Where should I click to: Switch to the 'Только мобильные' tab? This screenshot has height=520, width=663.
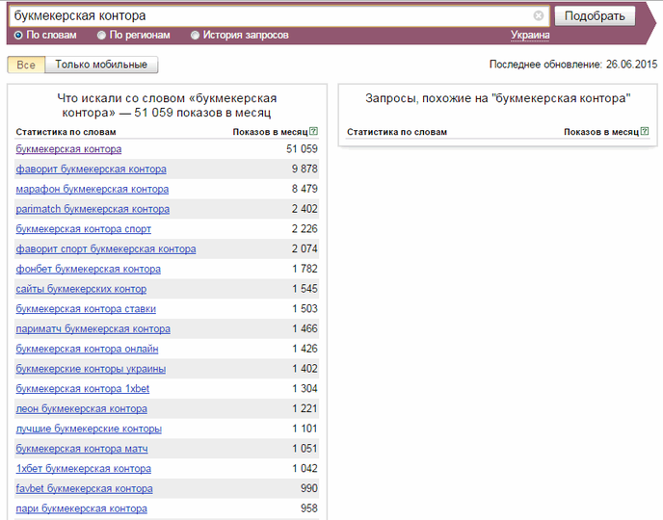101,65
